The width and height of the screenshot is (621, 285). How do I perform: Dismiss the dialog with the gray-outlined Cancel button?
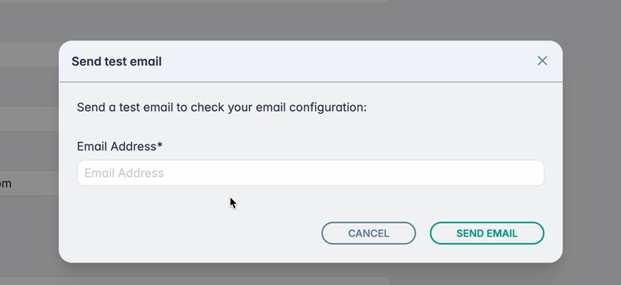click(368, 234)
